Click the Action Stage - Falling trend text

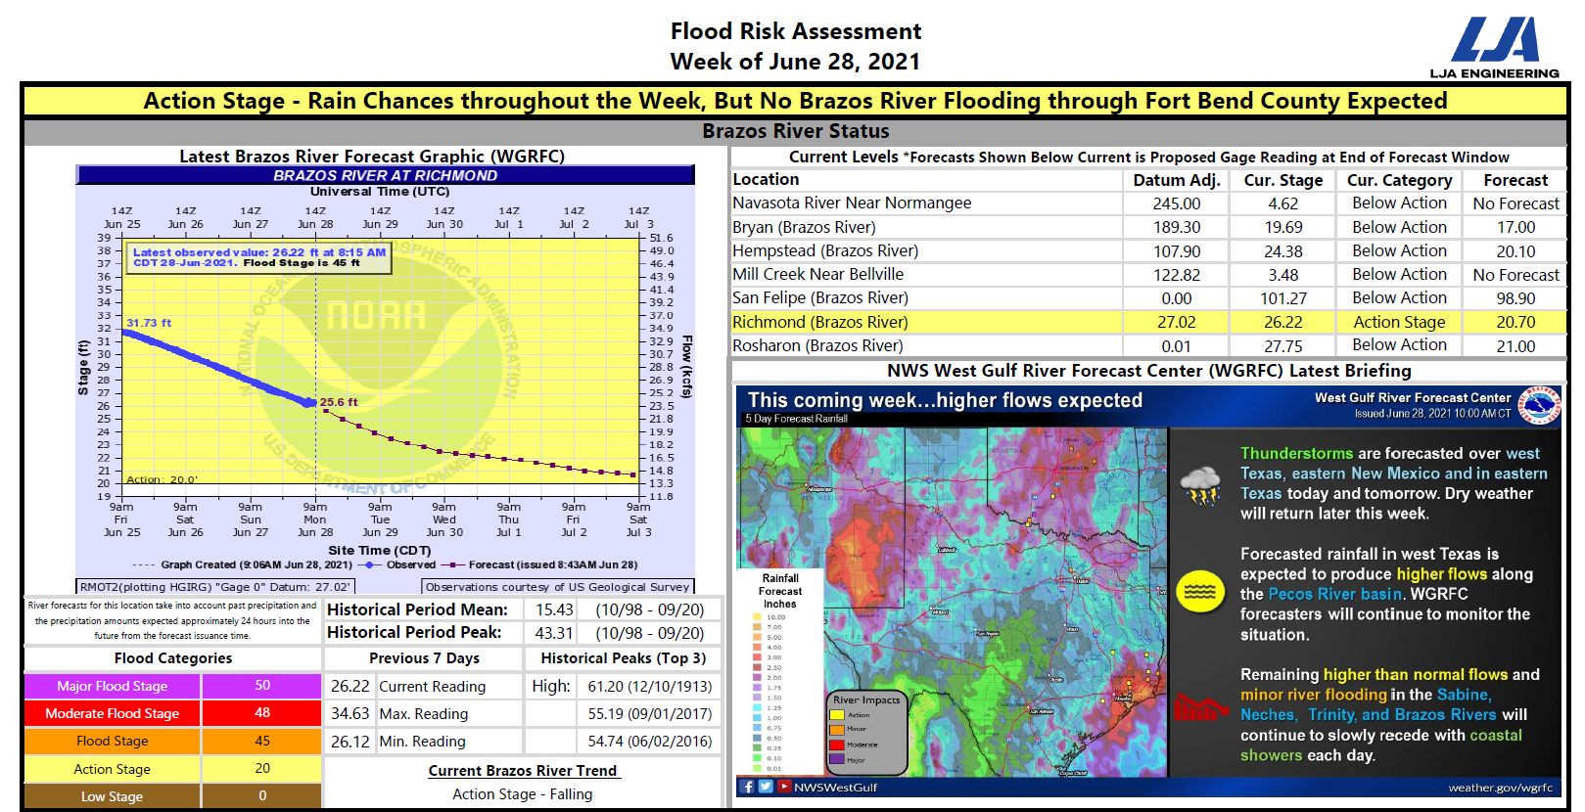click(x=523, y=794)
